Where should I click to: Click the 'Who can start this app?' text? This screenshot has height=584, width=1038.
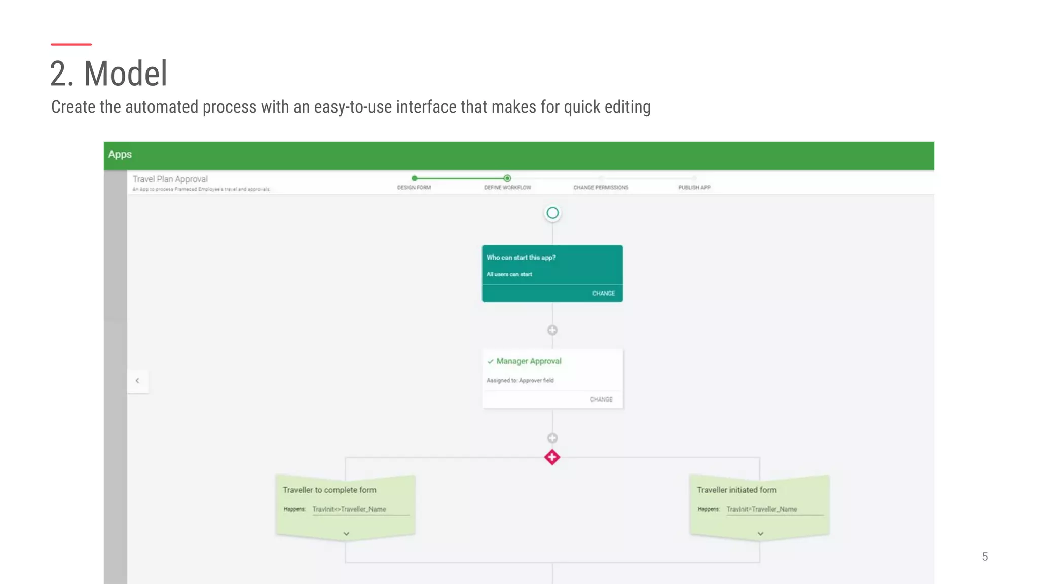click(521, 258)
